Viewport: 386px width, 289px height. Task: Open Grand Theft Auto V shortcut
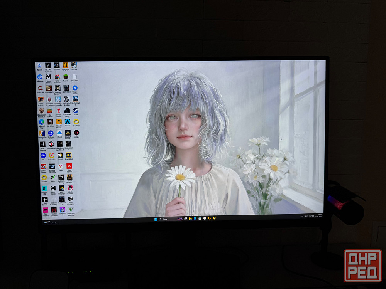71,210
